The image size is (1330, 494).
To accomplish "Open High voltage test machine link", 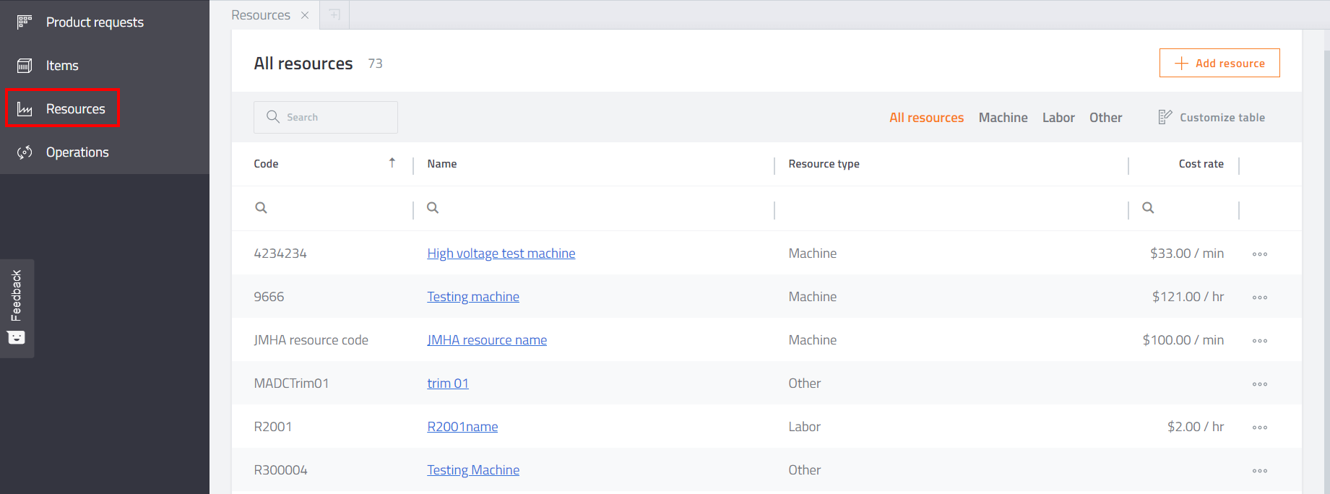I will coord(501,253).
